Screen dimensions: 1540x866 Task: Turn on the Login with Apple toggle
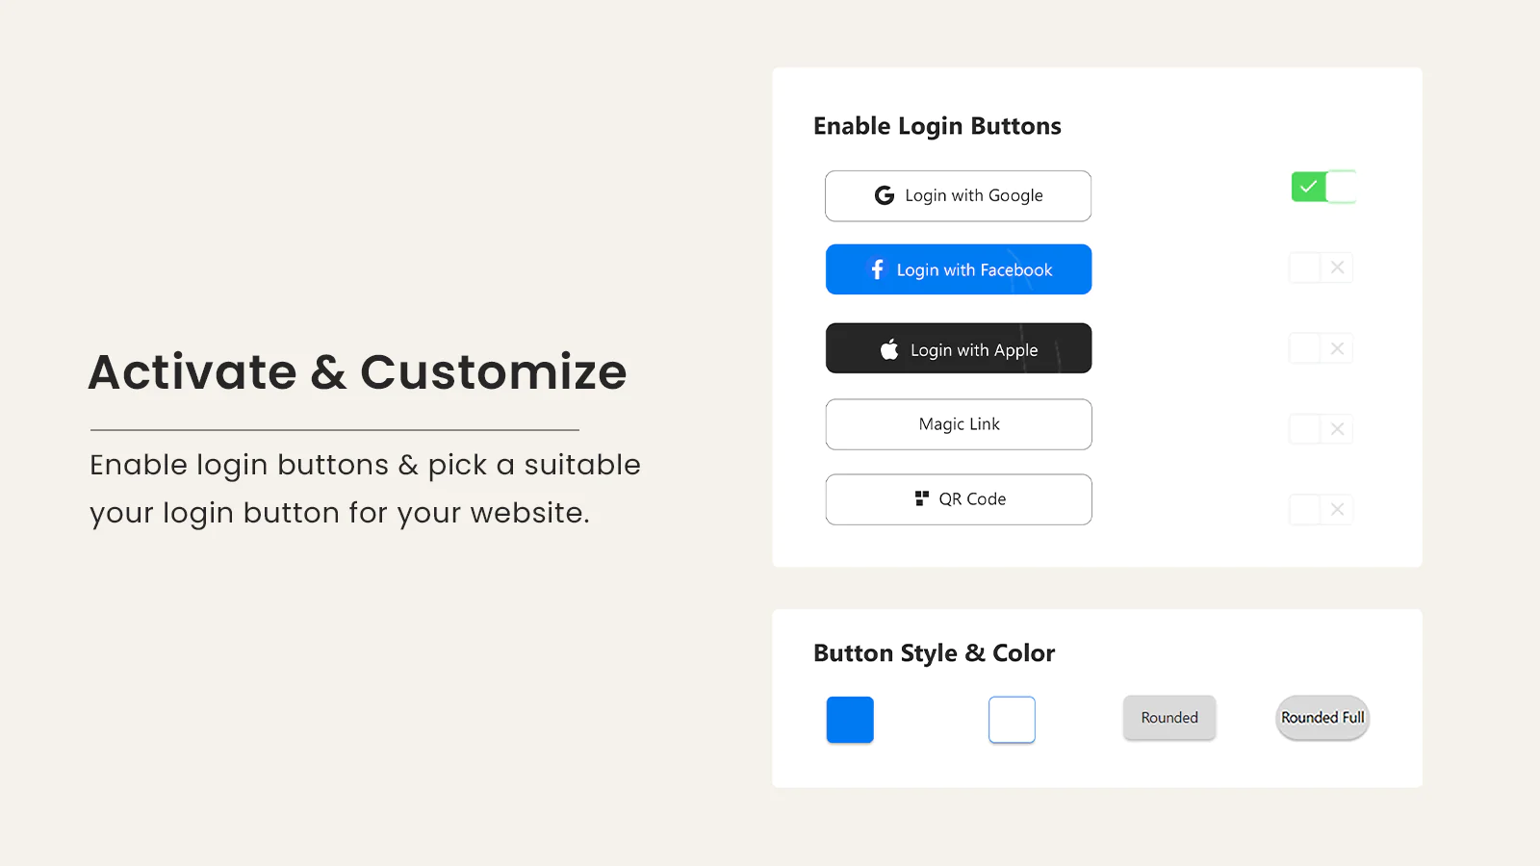click(1321, 348)
